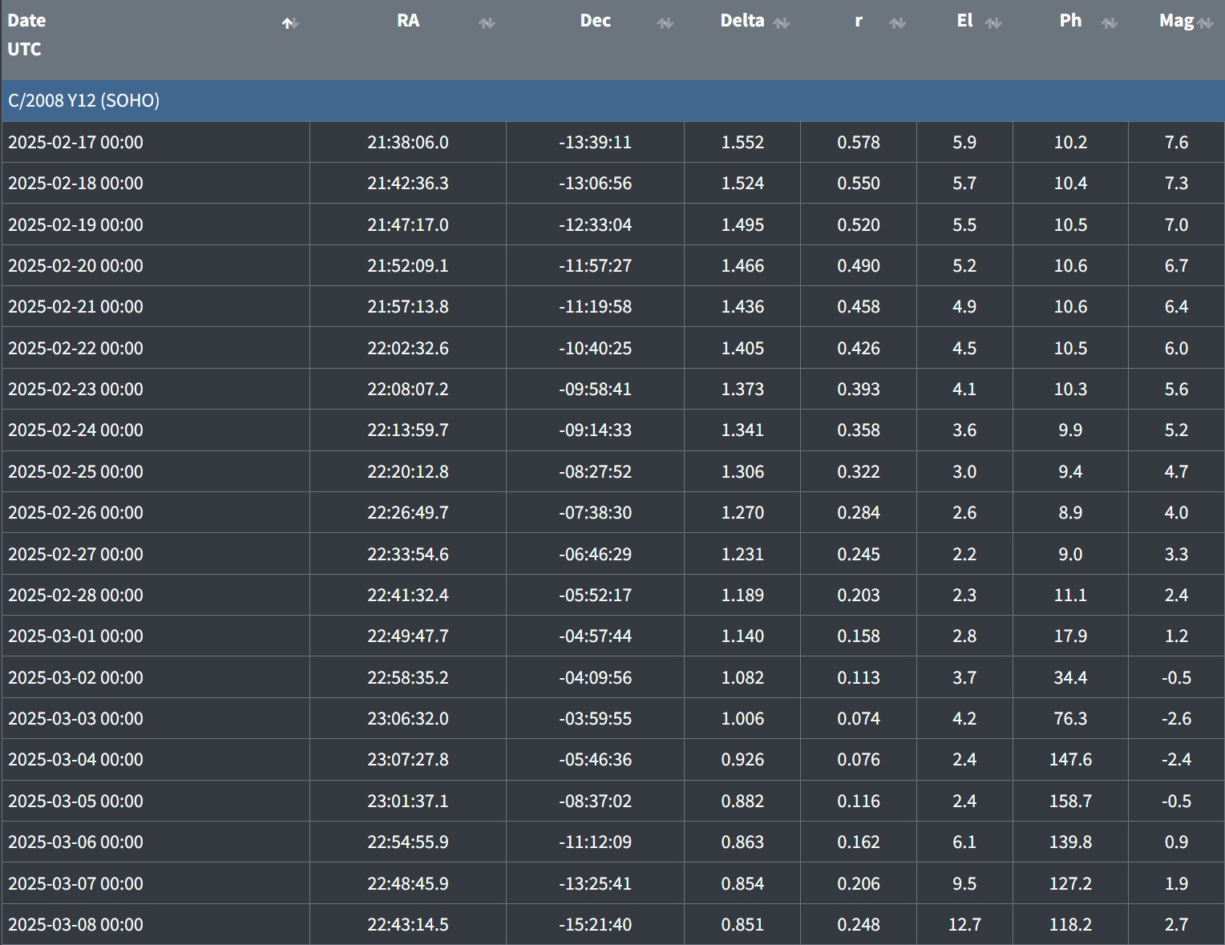
Task: Click the Delta value 0.851
Action: click(742, 924)
